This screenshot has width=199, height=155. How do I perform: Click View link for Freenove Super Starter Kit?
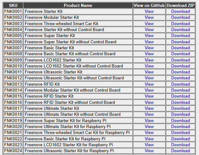pos(149,36)
